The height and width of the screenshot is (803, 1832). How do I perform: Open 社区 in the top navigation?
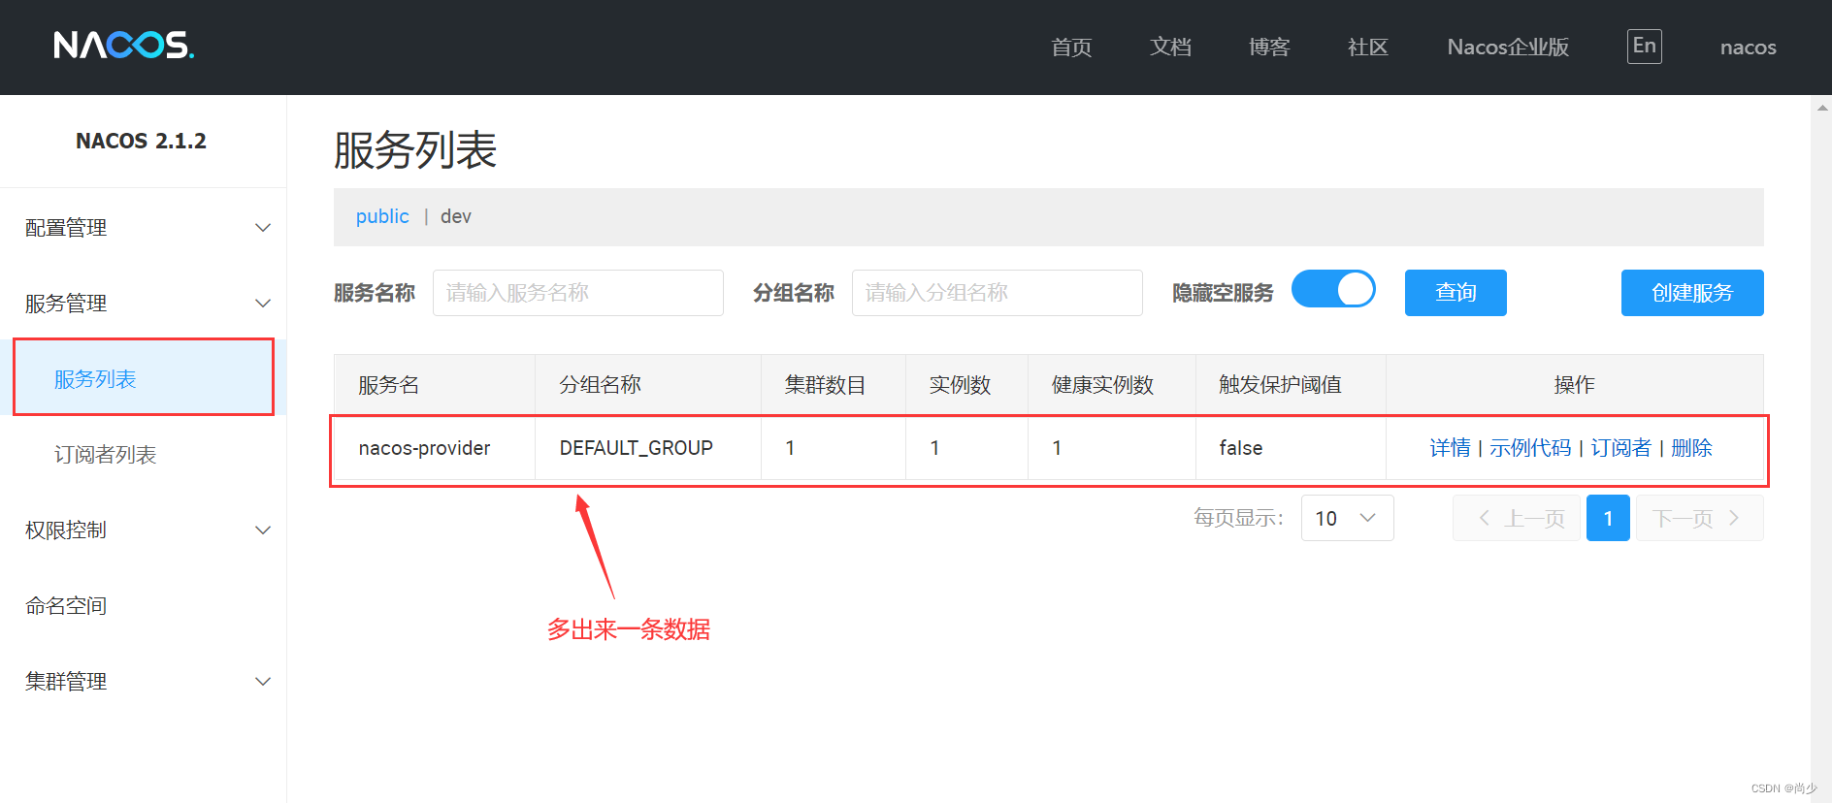point(1368,48)
